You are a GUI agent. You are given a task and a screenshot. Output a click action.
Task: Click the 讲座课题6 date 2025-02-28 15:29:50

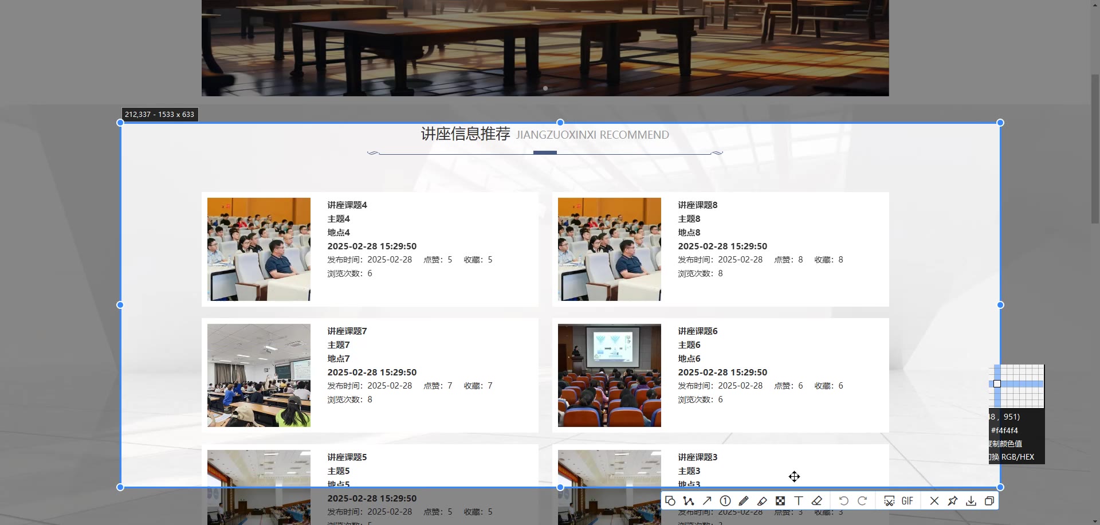[x=722, y=373]
